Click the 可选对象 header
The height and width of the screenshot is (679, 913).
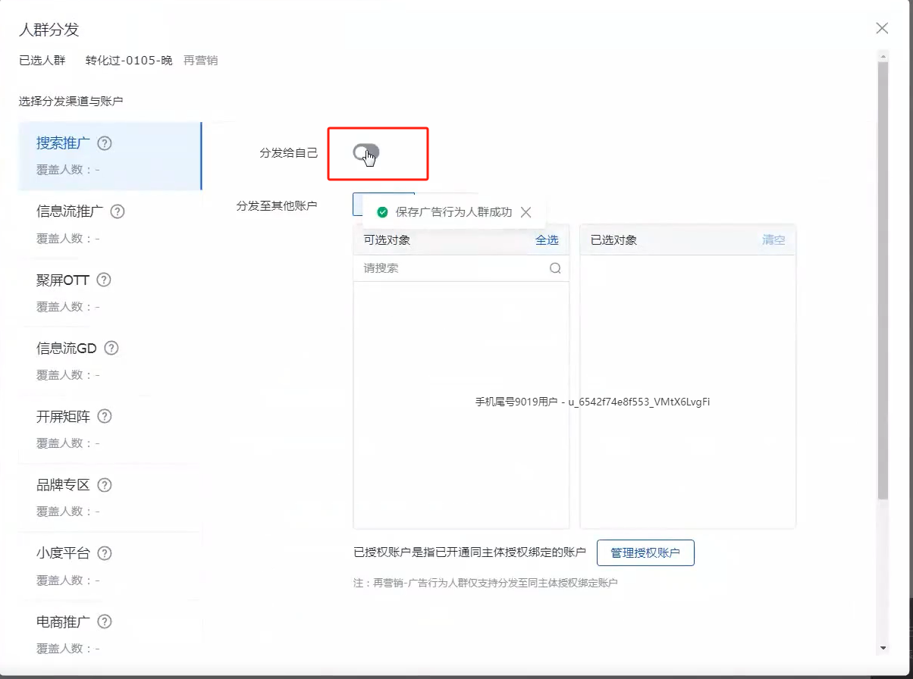(387, 240)
